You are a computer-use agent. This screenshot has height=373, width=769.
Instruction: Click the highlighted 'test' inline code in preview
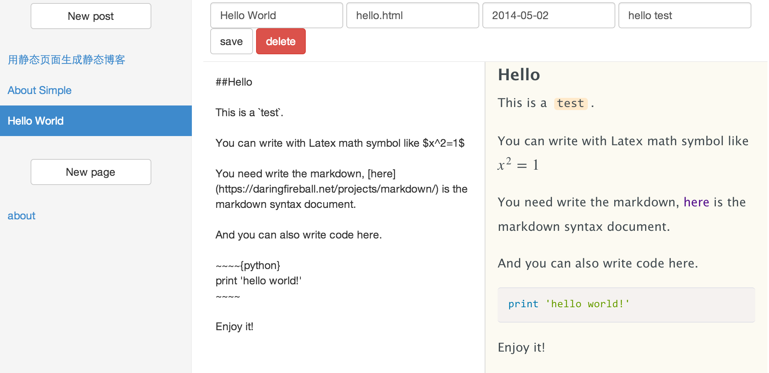pyautogui.click(x=571, y=103)
